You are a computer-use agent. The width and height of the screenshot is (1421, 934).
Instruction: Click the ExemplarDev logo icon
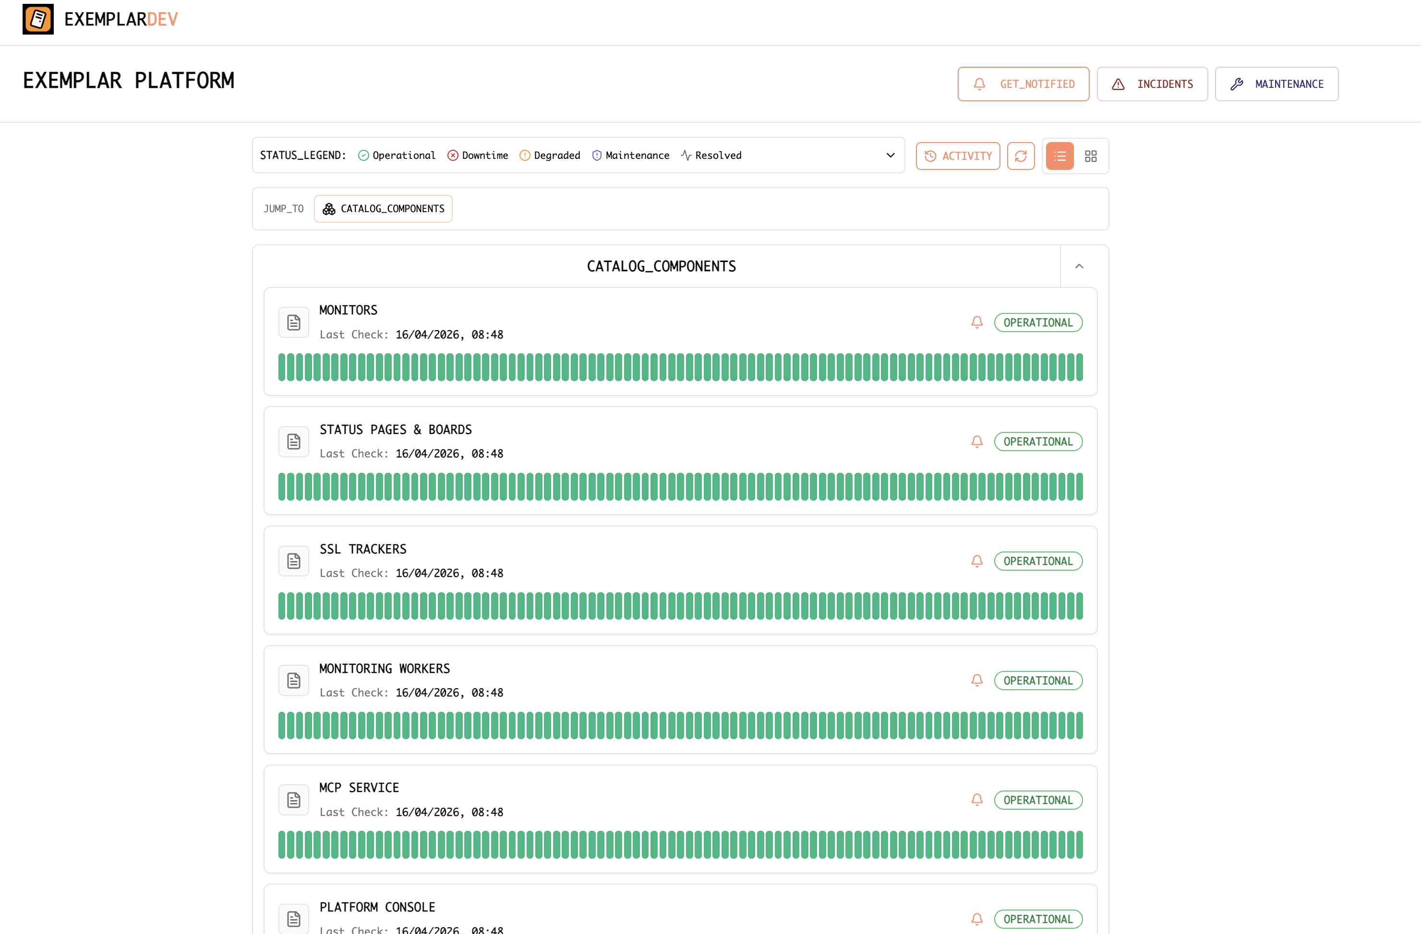tap(37, 19)
